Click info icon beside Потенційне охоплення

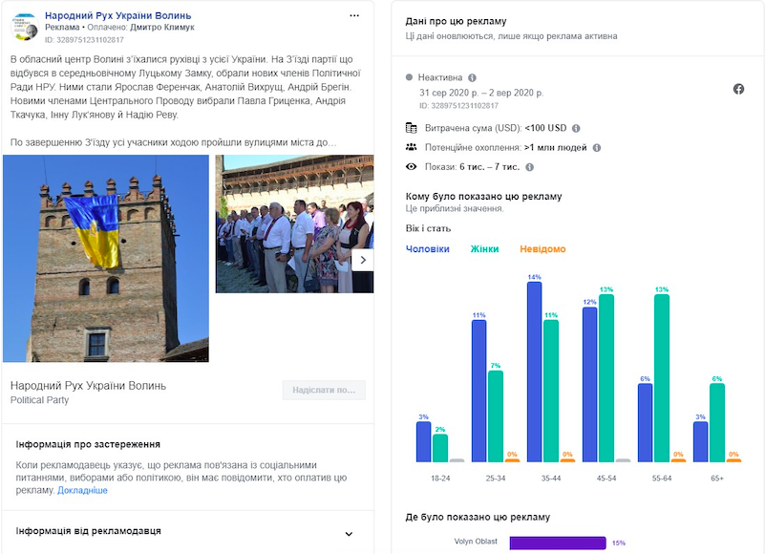(597, 148)
